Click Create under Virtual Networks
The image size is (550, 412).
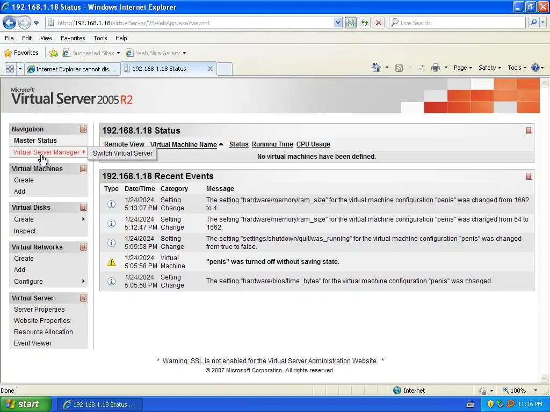click(x=24, y=258)
